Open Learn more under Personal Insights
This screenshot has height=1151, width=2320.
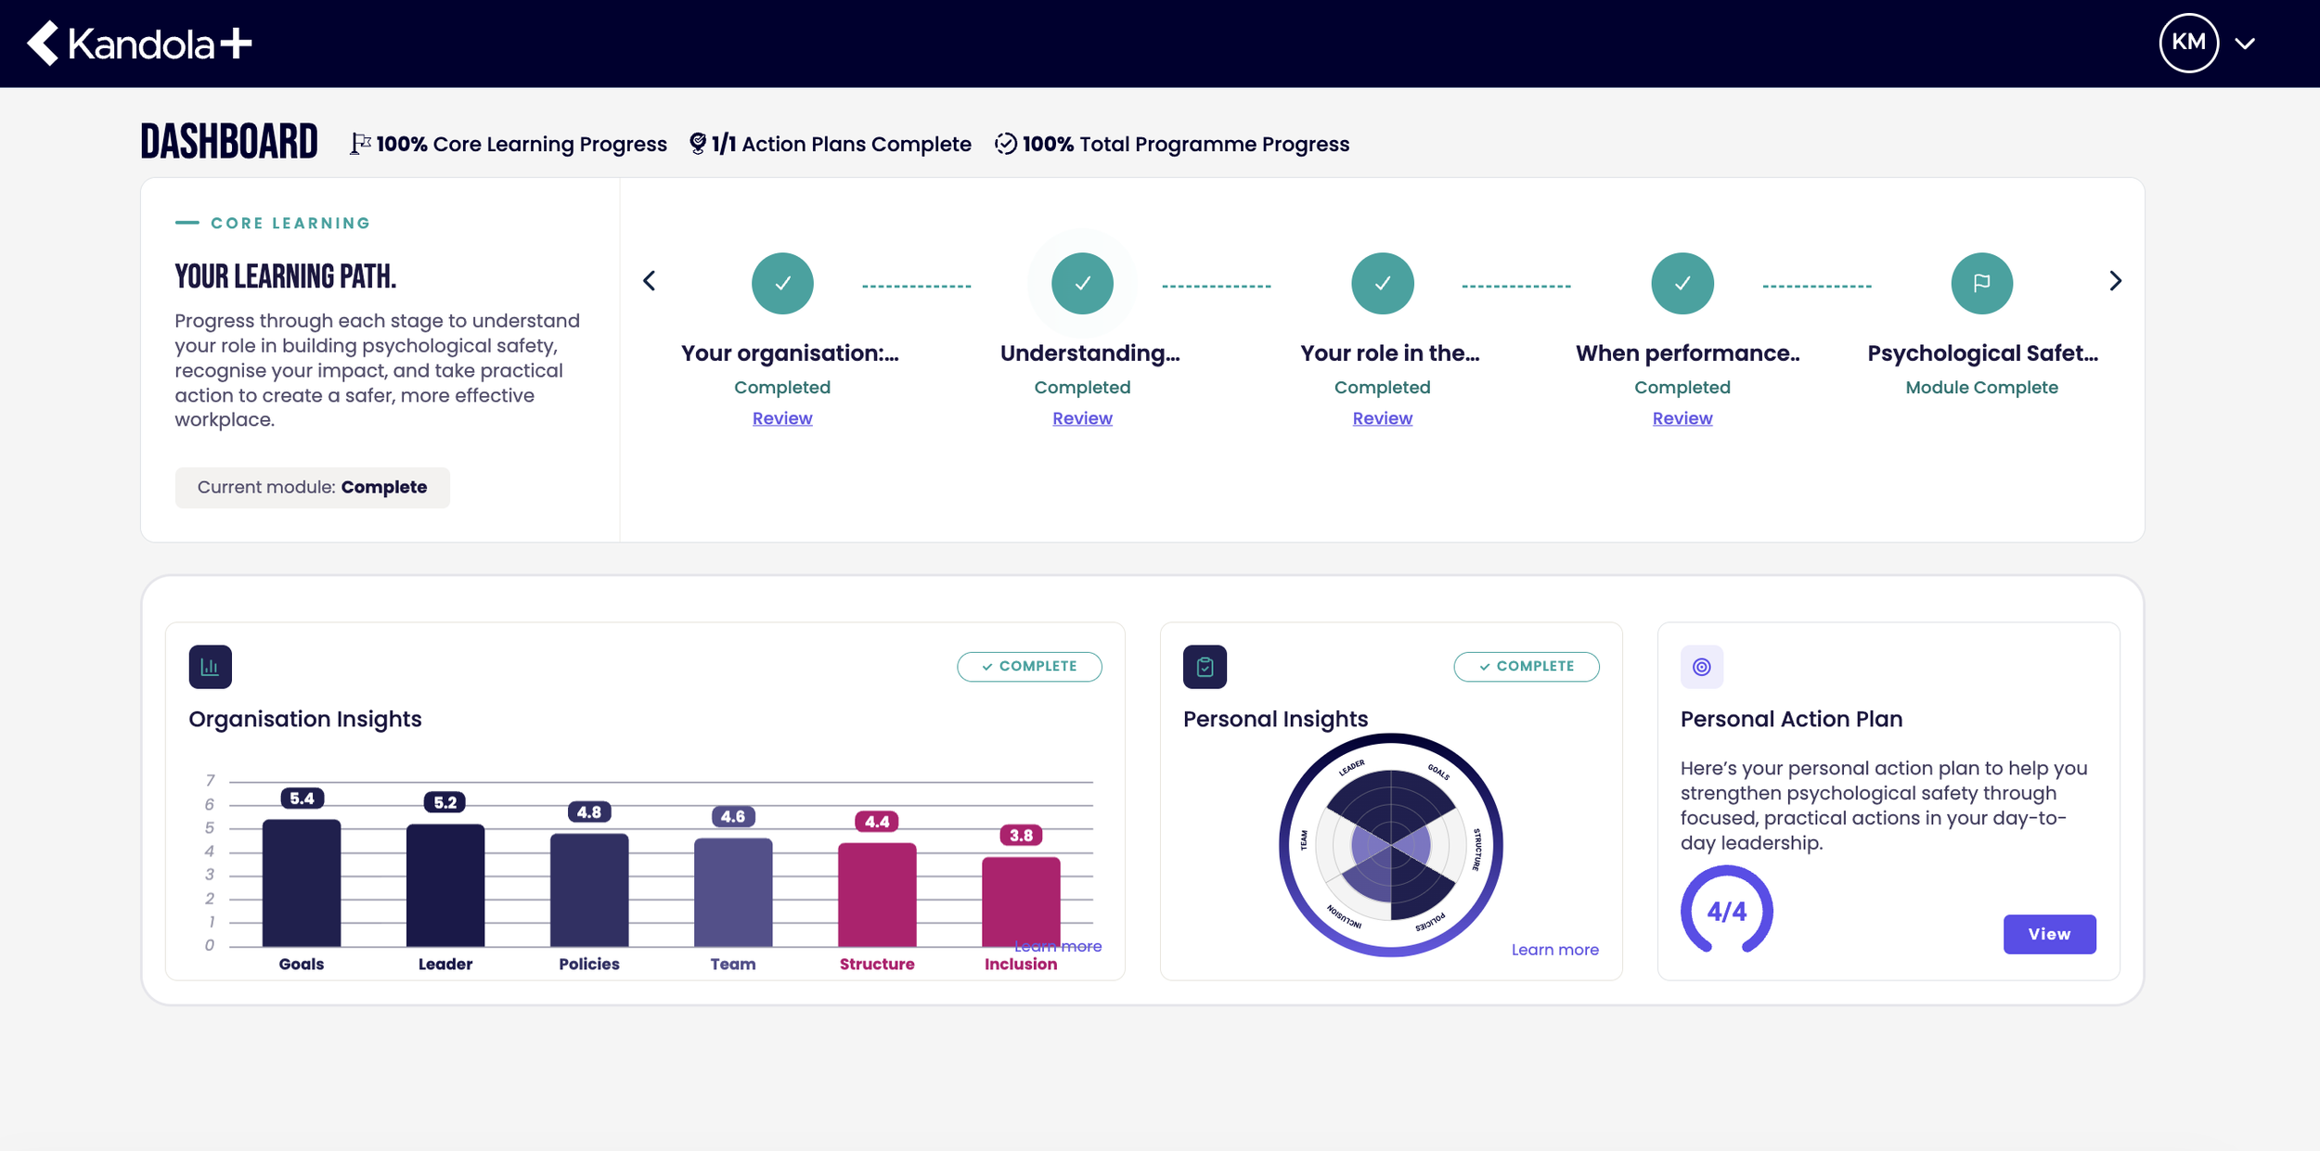pos(1554,950)
